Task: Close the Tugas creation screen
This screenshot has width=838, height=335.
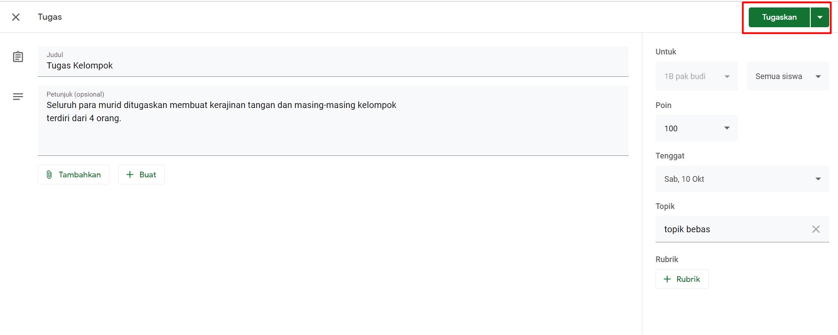Action: tap(16, 17)
